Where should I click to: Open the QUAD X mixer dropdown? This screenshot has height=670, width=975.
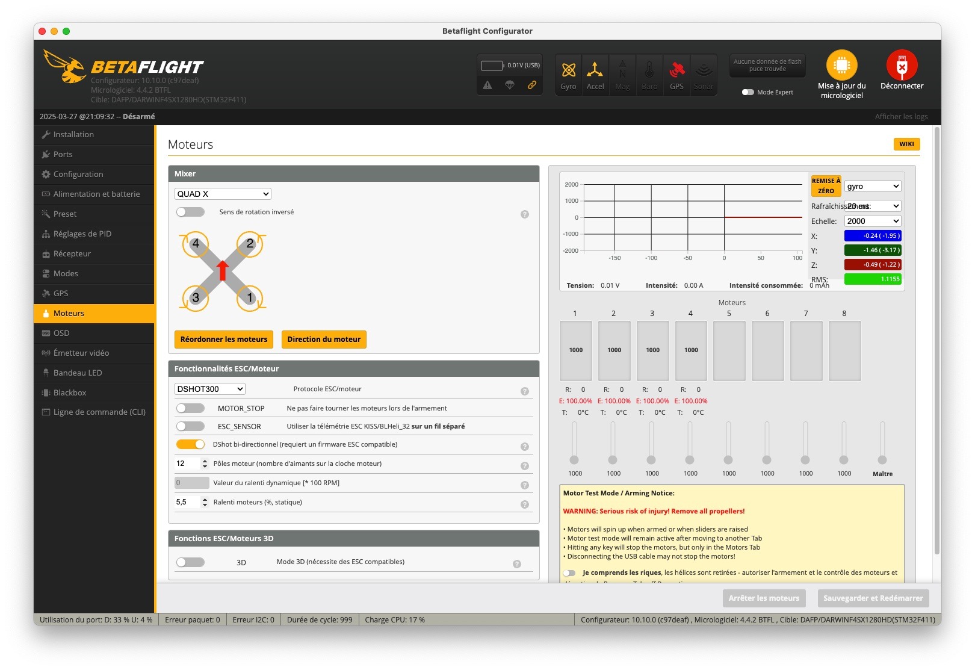click(x=223, y=194)
